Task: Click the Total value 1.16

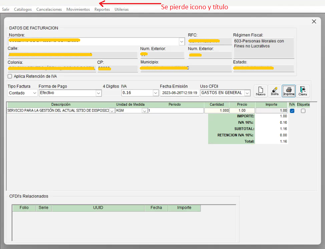Action: [283, 141]
